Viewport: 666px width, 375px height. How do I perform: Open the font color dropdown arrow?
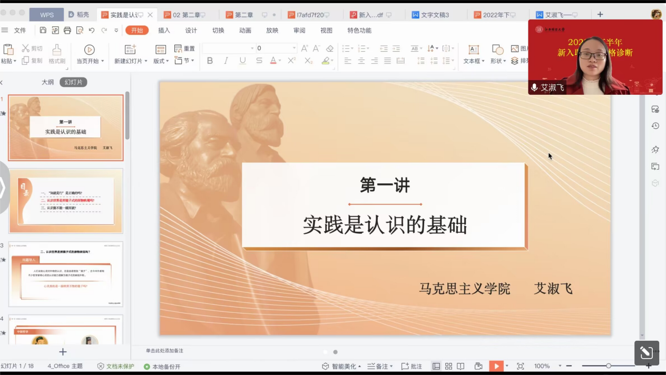(280, 61)
